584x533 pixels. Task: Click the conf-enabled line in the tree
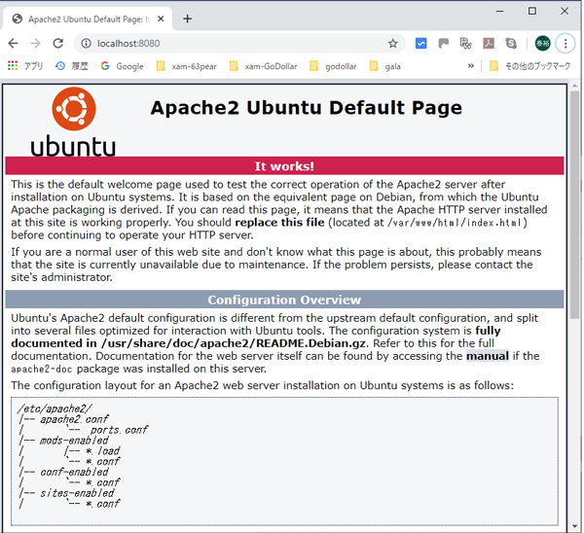(74, 472)
